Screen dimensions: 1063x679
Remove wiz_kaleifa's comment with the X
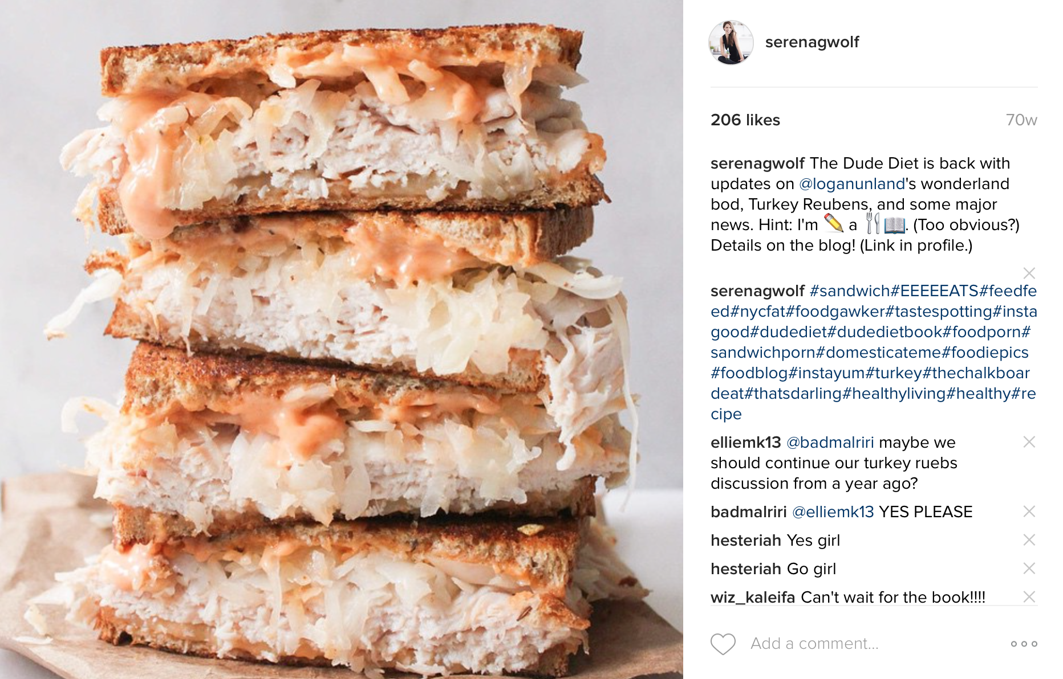click(x=1029, y=597)
